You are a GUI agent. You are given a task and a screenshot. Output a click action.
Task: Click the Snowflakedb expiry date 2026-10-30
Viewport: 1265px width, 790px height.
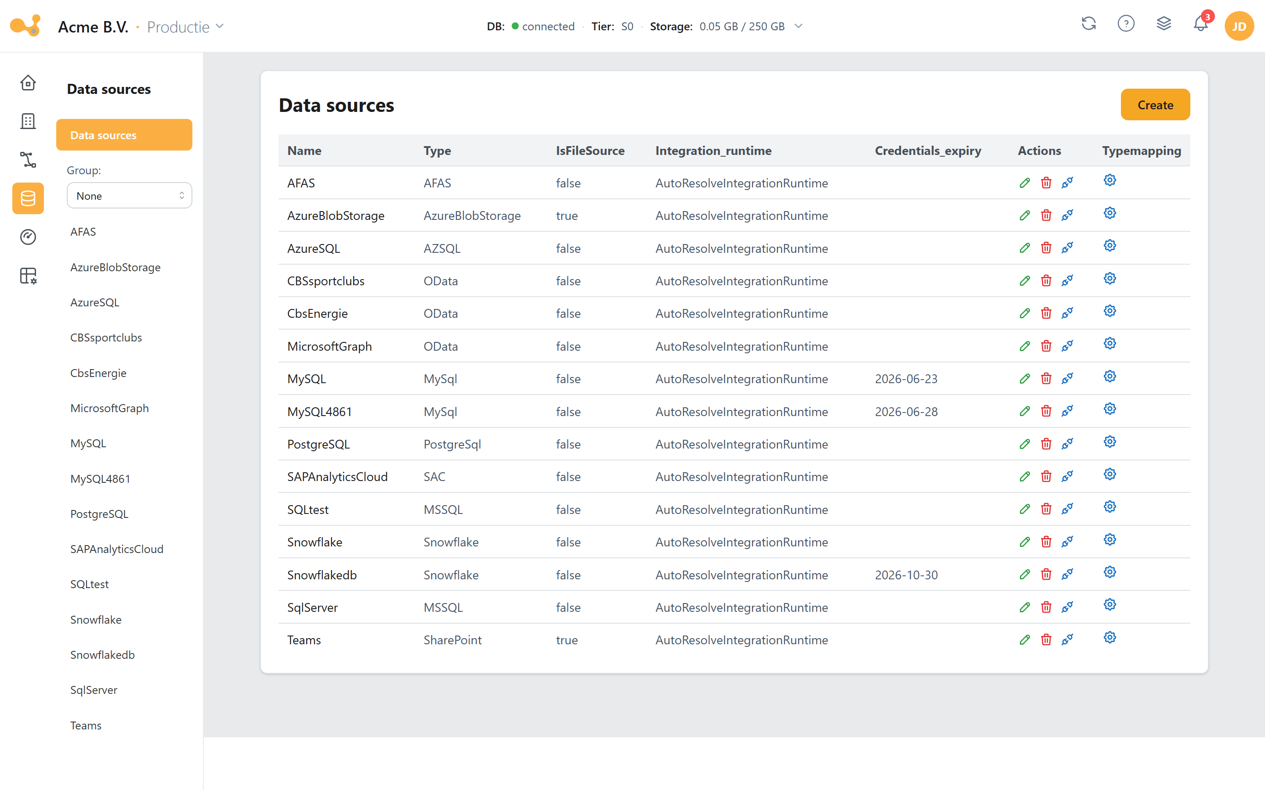[906, 575]
